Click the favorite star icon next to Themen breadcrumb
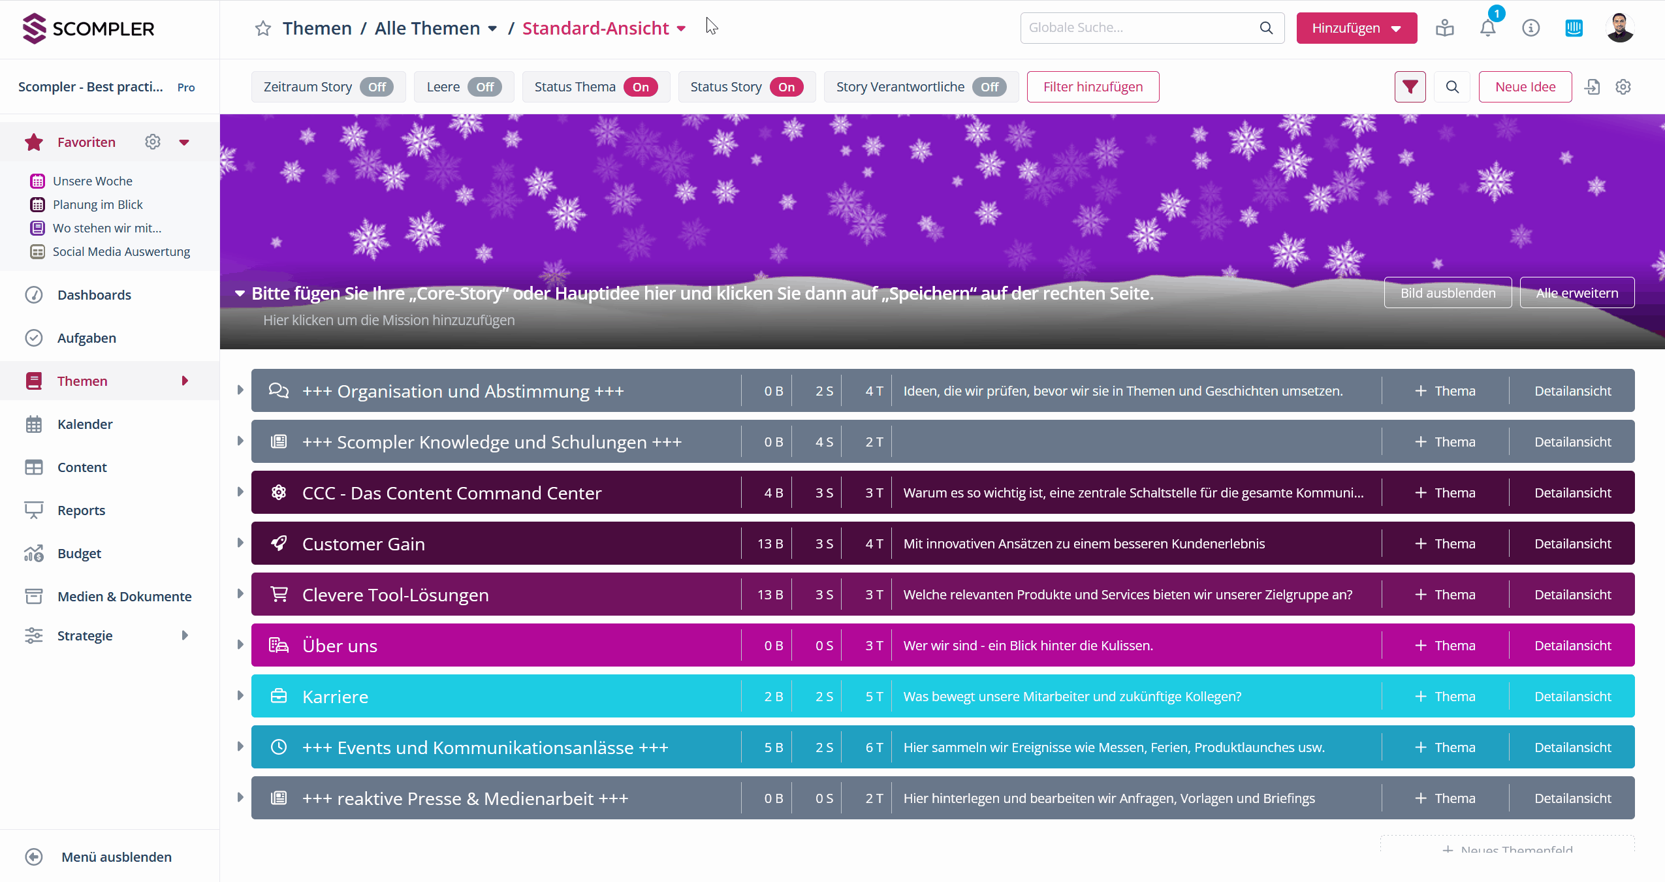Viewport: 1665px width, 882px height. coord(262,28)
